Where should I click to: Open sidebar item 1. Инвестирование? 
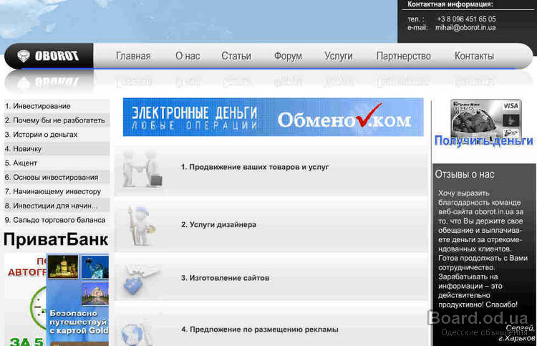coord(57,106)
